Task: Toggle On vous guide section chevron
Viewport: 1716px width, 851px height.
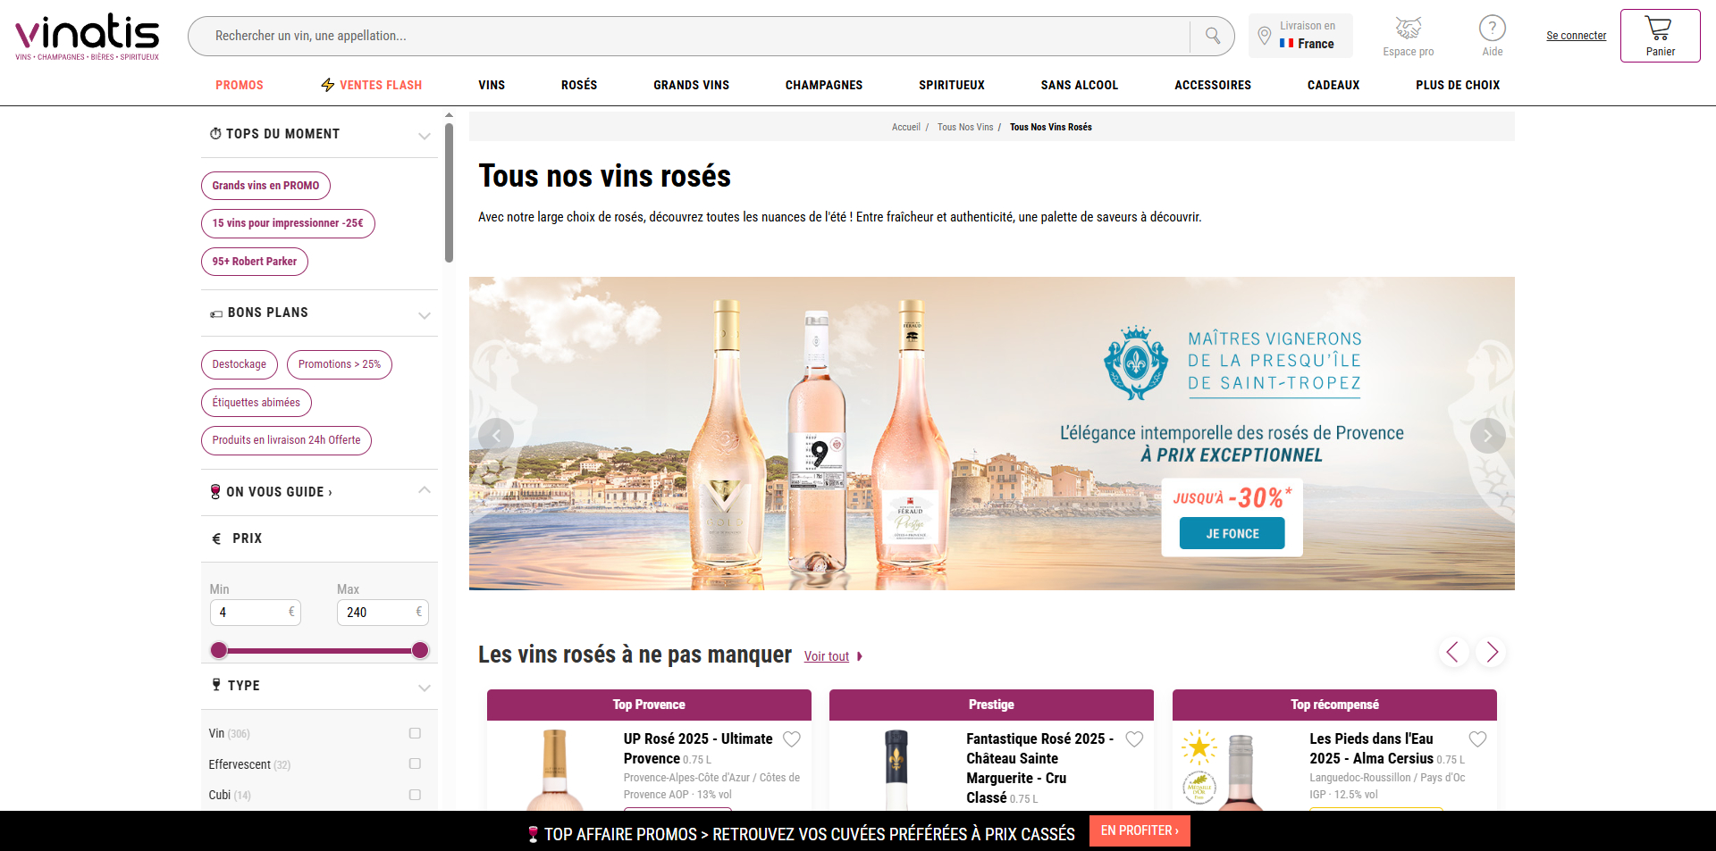Action: tap(425, 490)
